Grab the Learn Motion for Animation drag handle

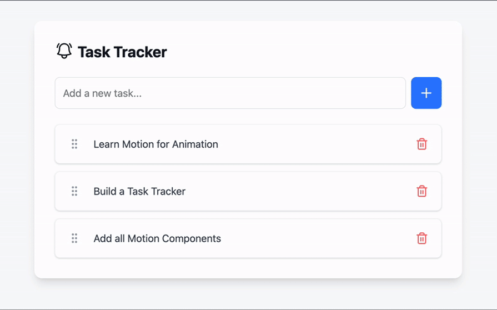pyautogui.click(x=74, y=144)
